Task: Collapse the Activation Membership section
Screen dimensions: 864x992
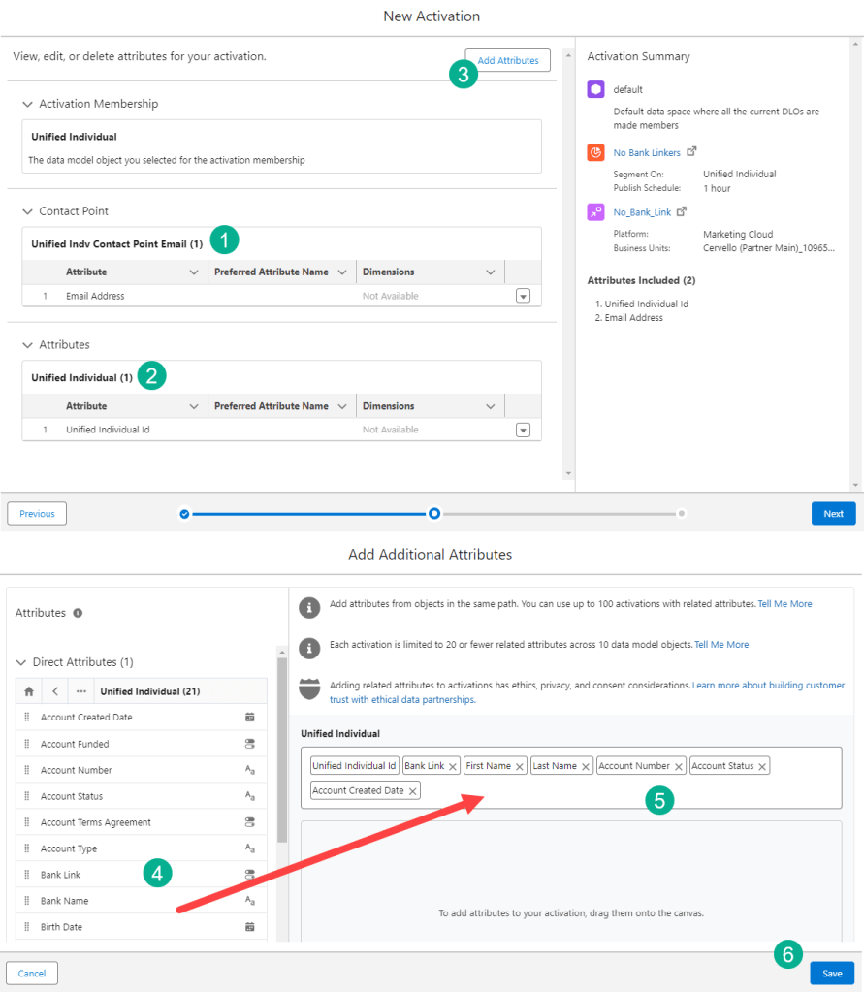Action: (x=26, y=104)
